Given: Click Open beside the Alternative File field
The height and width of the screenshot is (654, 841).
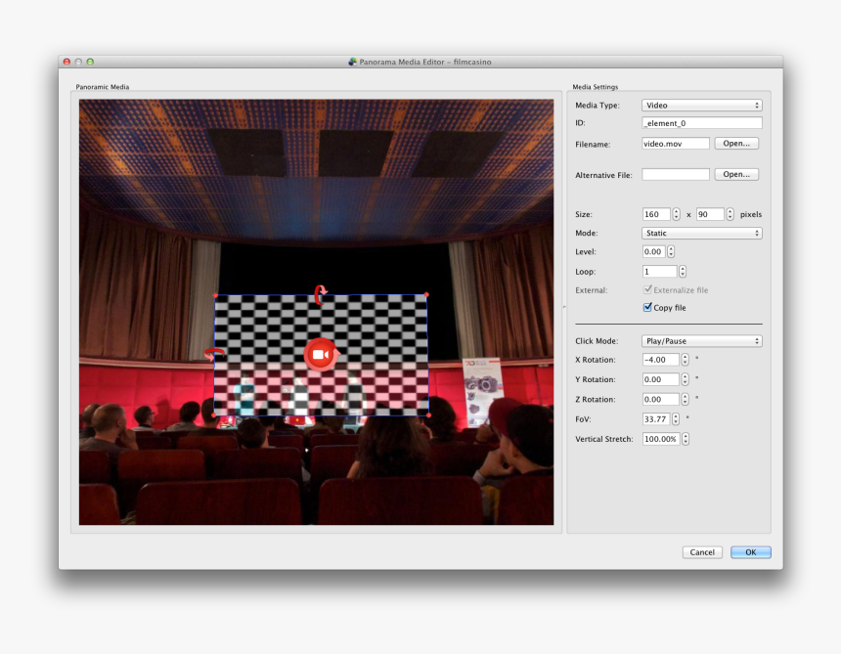Looking at the screenshot, I should tap(736, 174).
